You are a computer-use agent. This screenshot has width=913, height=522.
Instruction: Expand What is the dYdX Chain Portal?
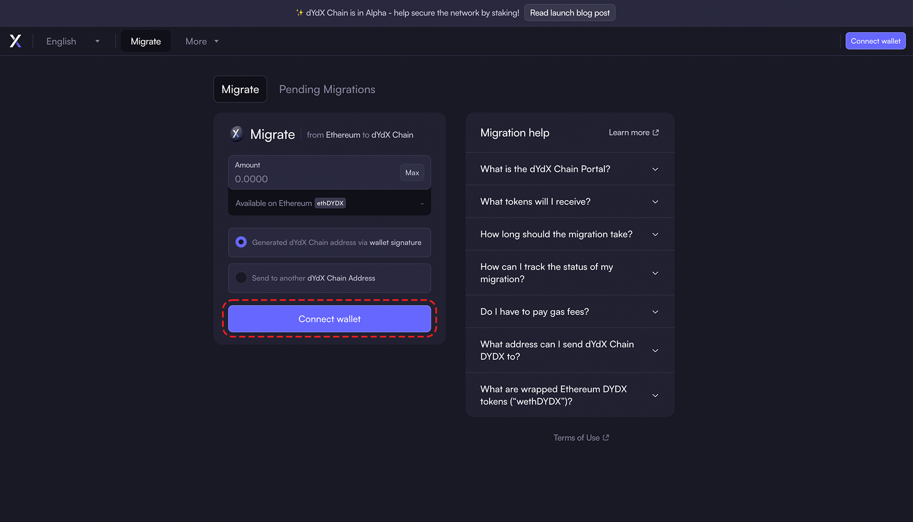[x=570, y=169]
